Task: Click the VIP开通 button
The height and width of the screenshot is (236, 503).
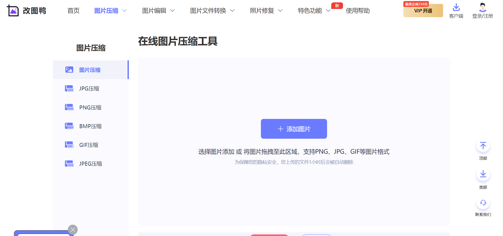Action: click(423, 11)
